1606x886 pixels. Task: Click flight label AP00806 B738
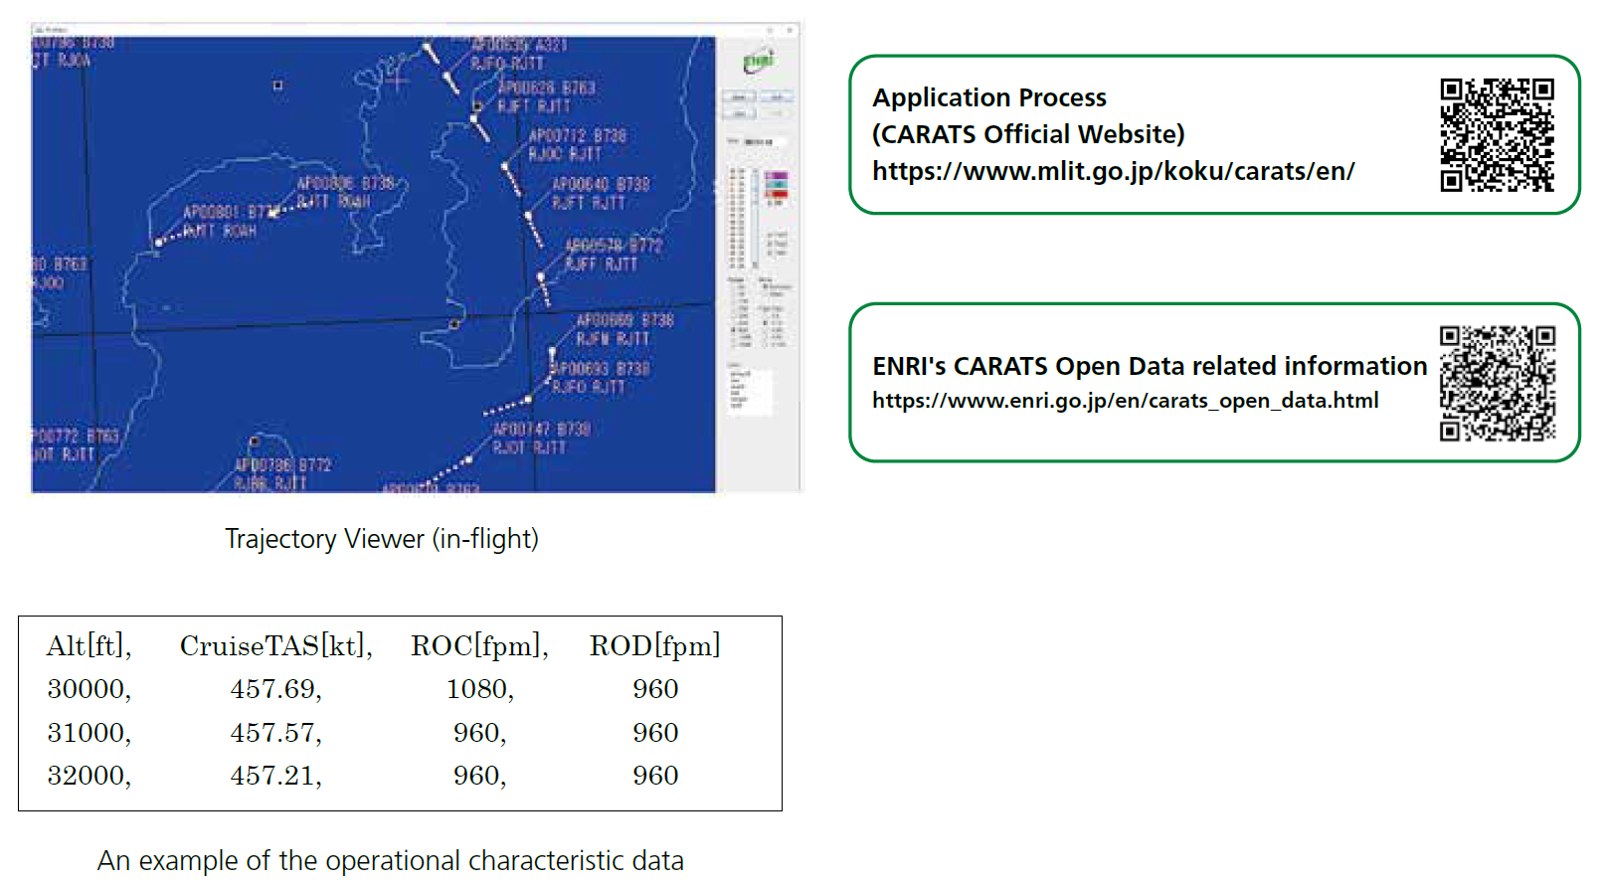coord(345,184)
